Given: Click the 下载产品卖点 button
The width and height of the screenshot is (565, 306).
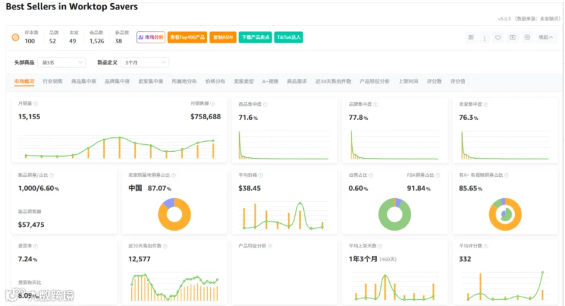Looking at the screenshot, I should coord(256,37).
